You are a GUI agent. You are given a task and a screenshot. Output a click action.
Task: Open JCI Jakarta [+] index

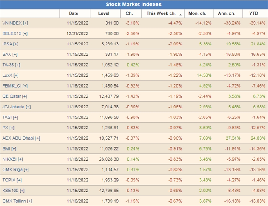[16, 106]
